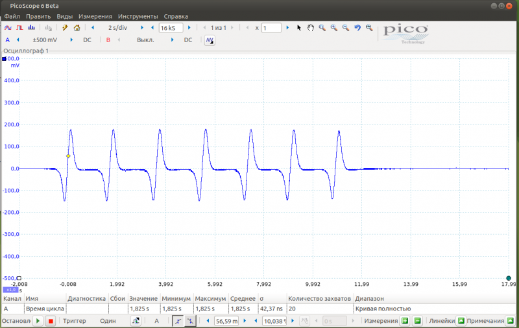519x328 pixels.
Task: Open channel B range dropdown Выкл.
Action: pos(145,40)
